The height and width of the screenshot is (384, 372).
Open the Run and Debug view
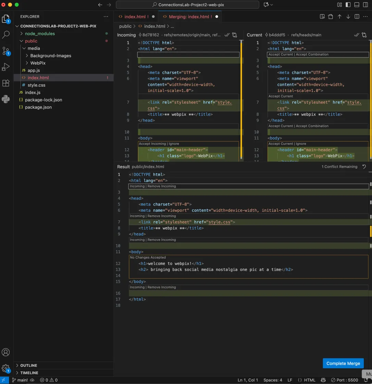coord(6,67)
